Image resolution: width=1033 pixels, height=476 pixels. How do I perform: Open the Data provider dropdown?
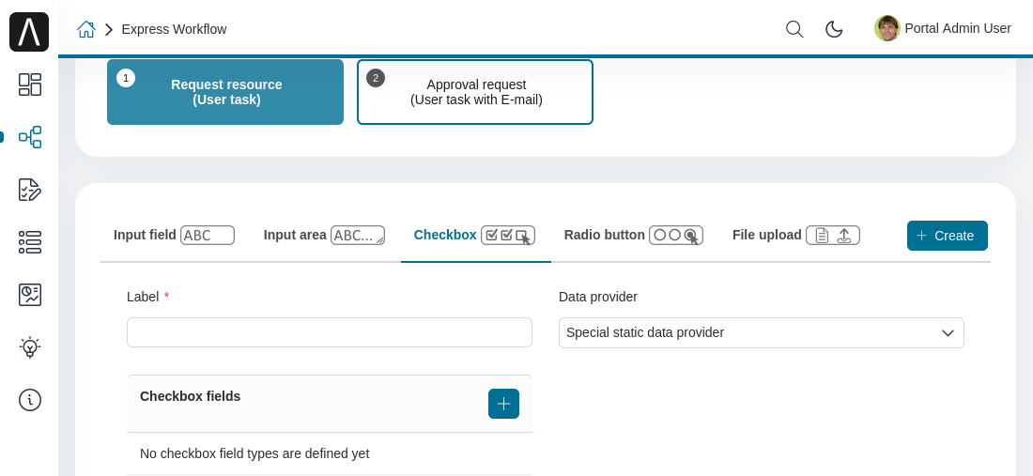click(x=762, y=332)
